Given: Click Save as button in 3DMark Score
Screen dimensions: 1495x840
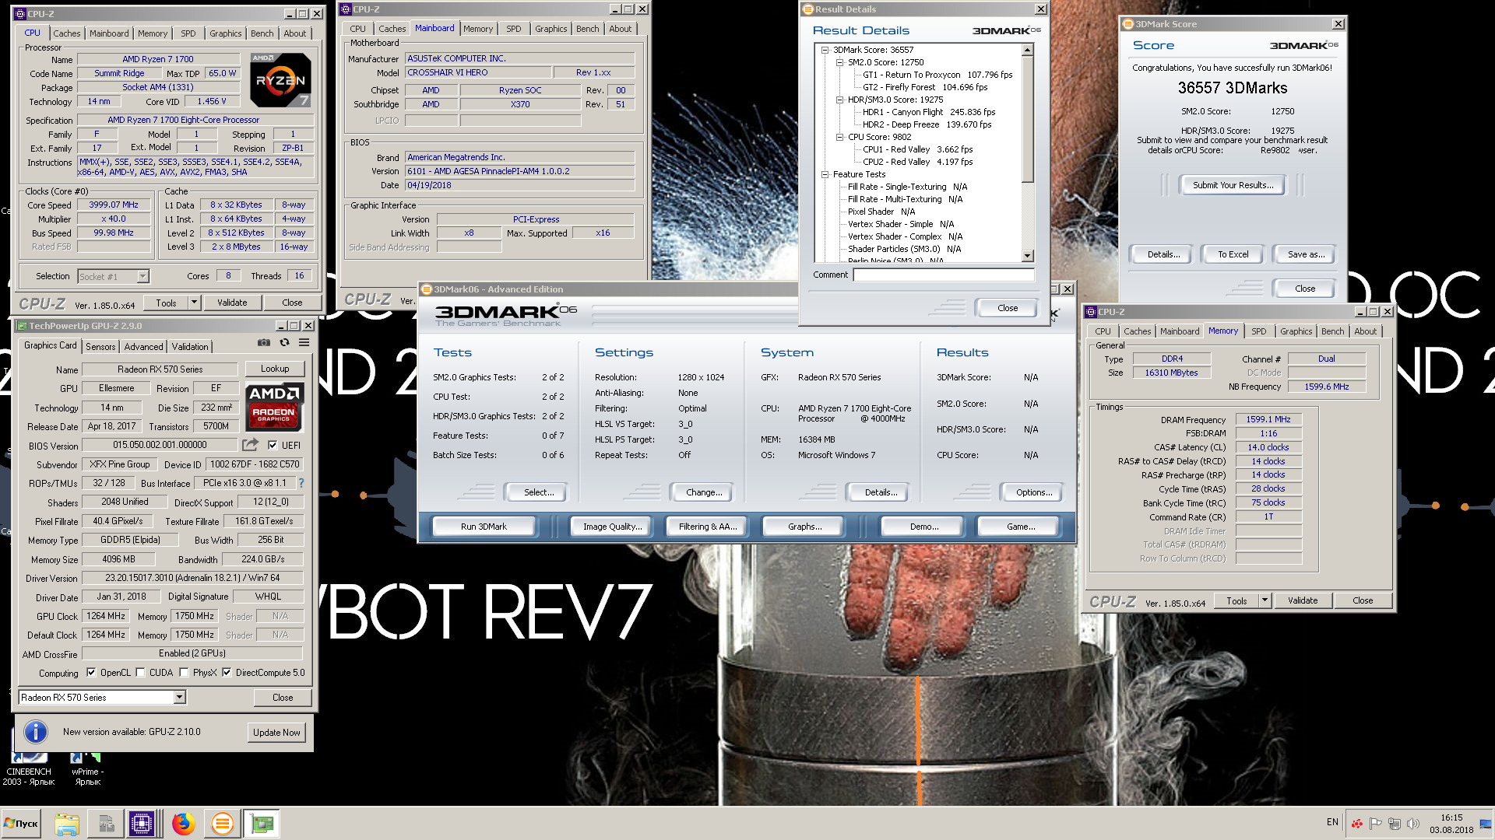Looking at the screenshot, I should click(x=1305, y=254).
